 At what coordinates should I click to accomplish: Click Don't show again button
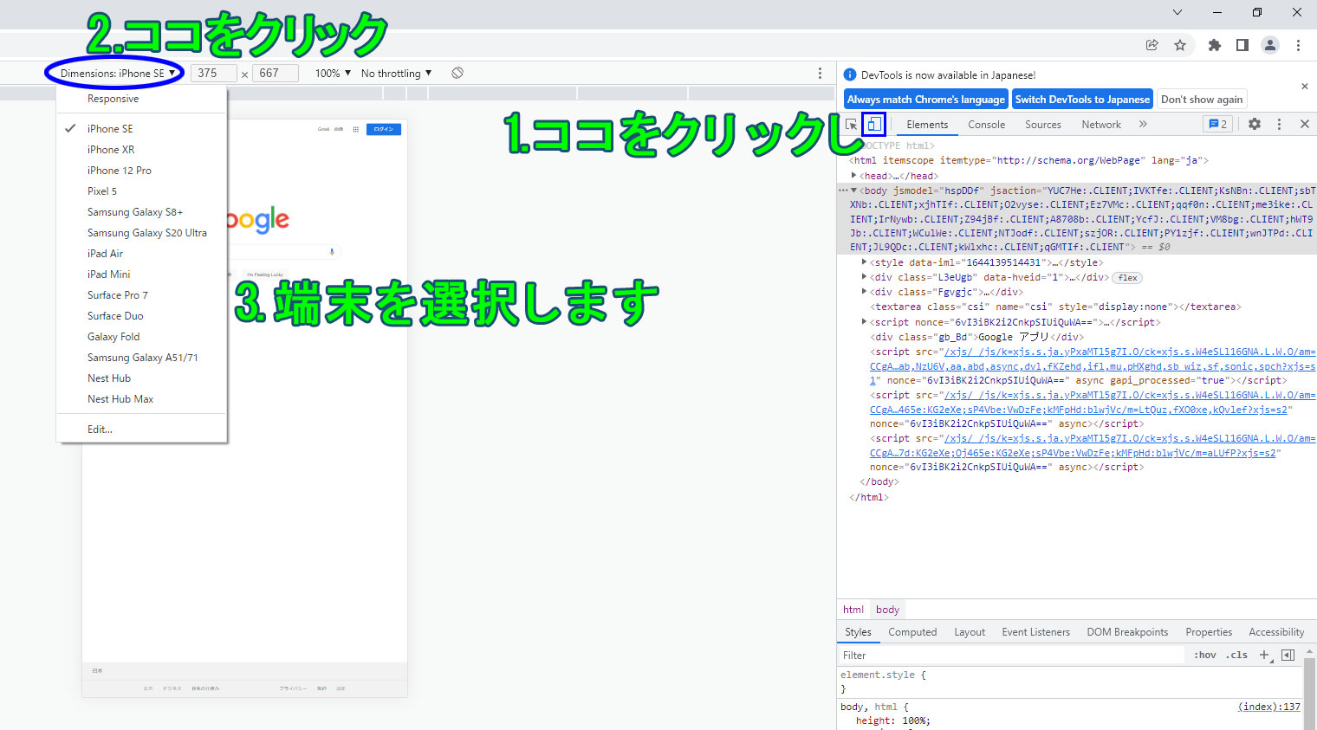[x=1202, y=100]
